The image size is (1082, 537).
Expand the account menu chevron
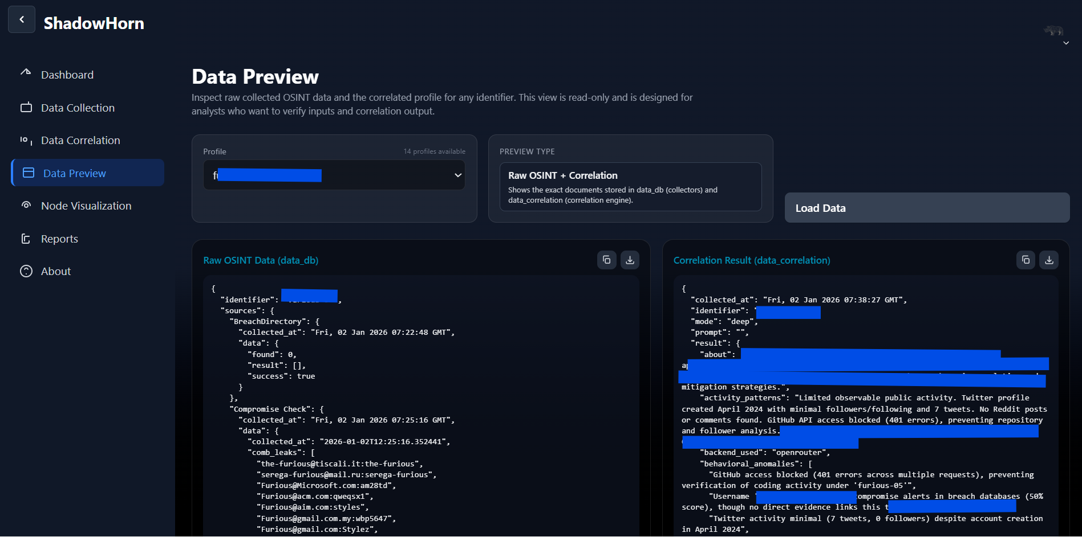1066,43
